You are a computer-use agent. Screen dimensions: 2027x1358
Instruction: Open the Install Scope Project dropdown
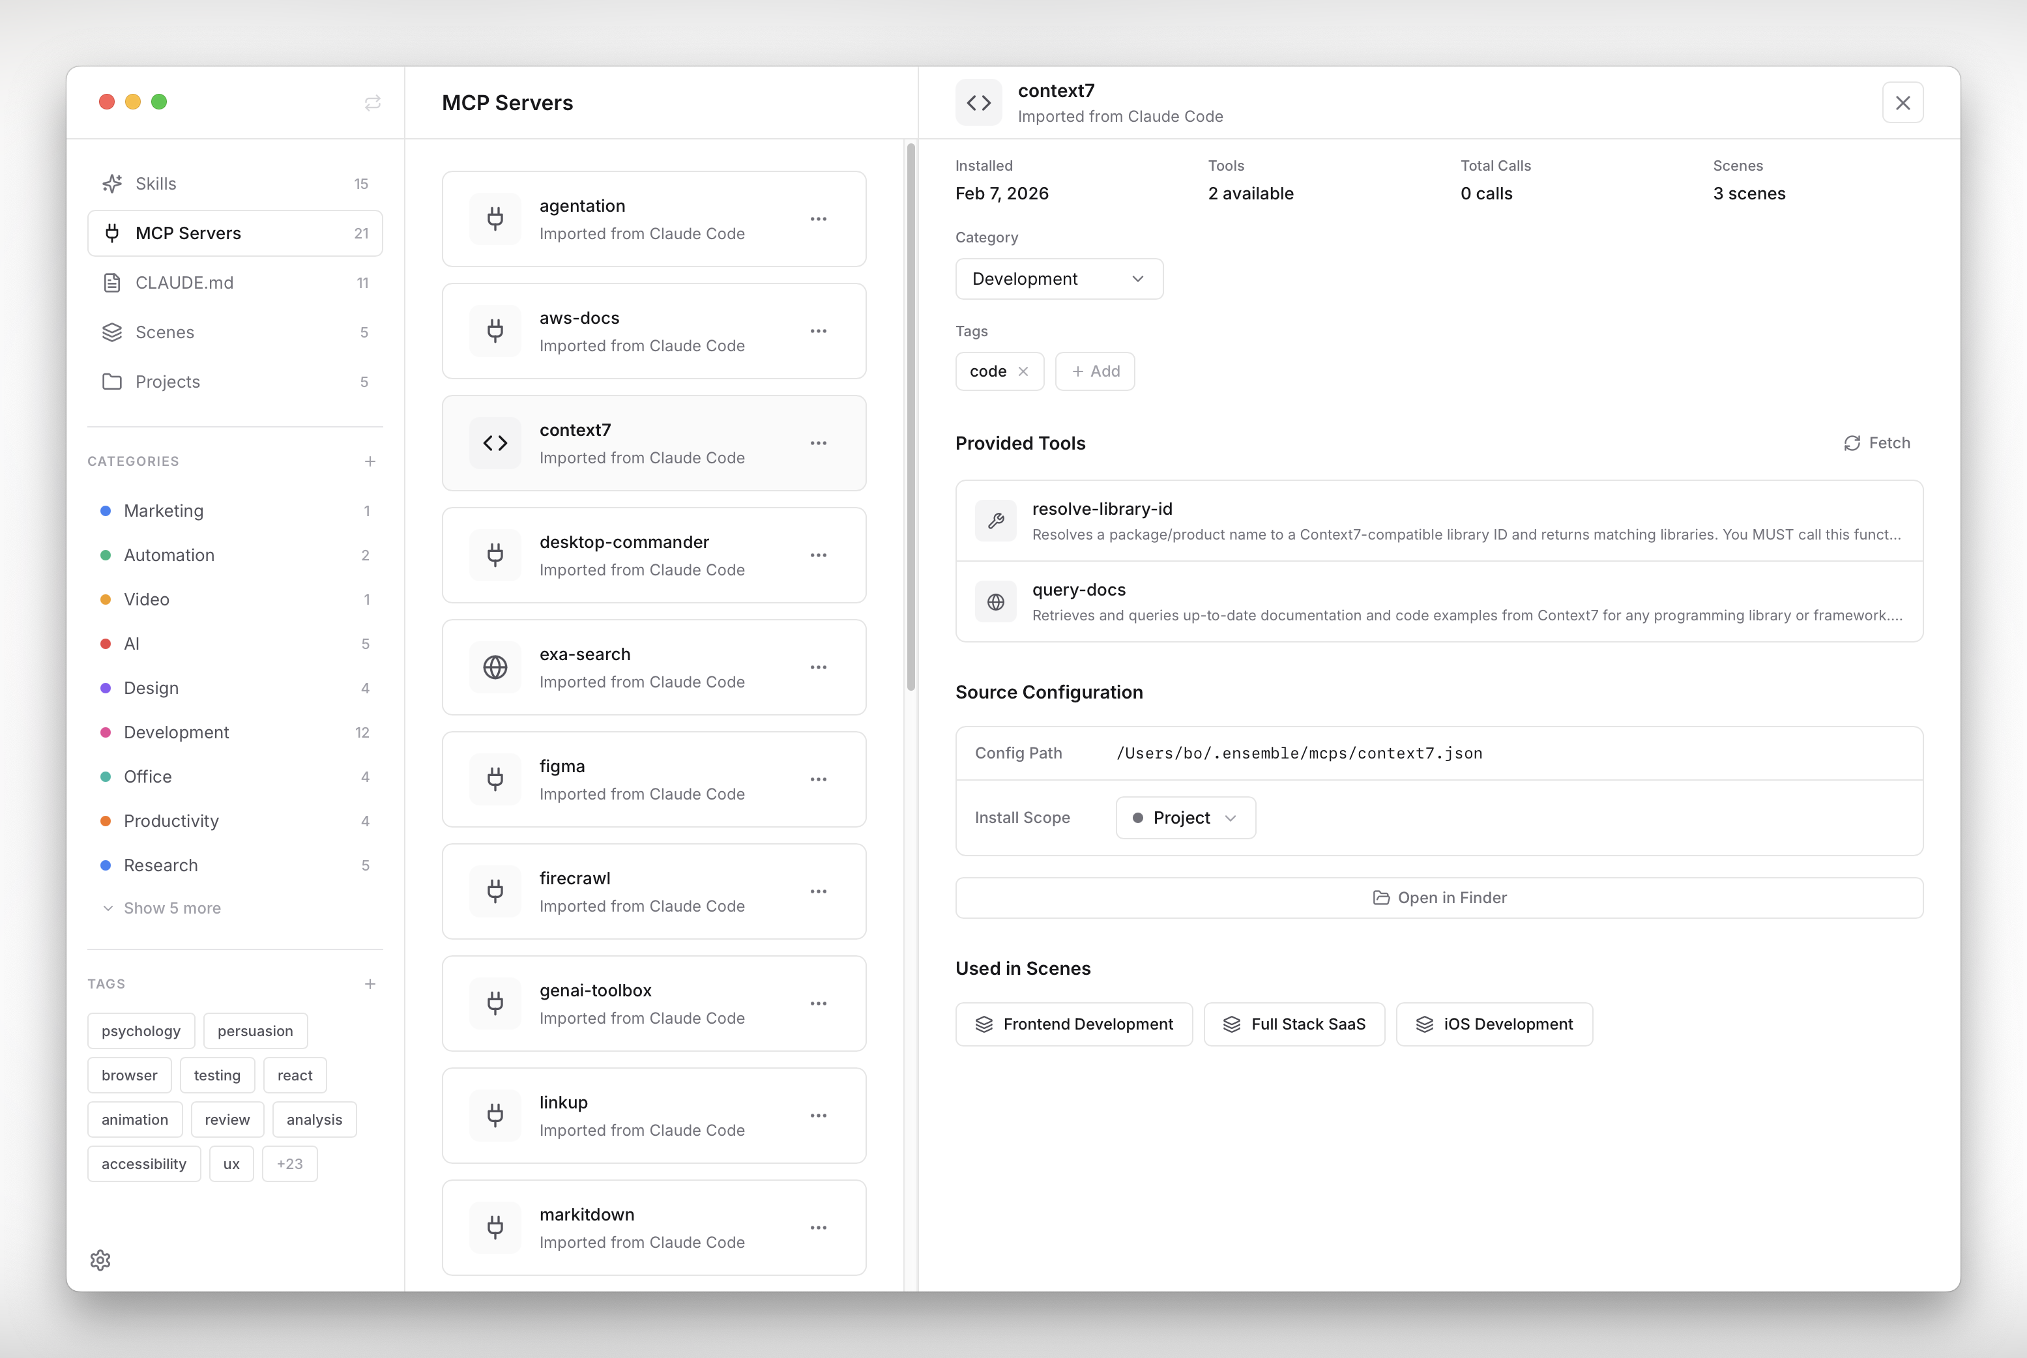[1185, 818]
